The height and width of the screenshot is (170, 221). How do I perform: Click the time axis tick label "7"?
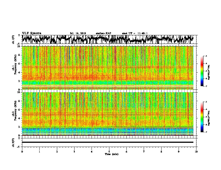(x=144, y=152)
